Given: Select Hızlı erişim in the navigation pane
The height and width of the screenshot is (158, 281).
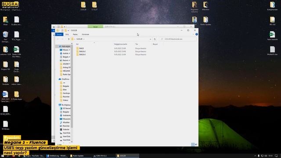Looking at the screenshot, I should 65,47.
